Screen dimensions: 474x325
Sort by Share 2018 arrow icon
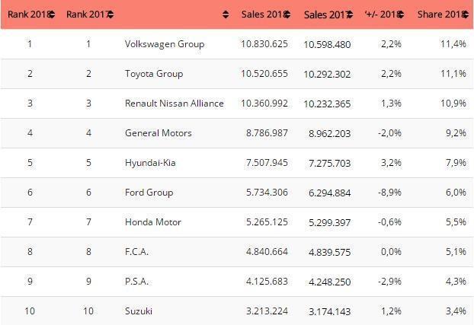pyautogui.click(x=465, y=14)
